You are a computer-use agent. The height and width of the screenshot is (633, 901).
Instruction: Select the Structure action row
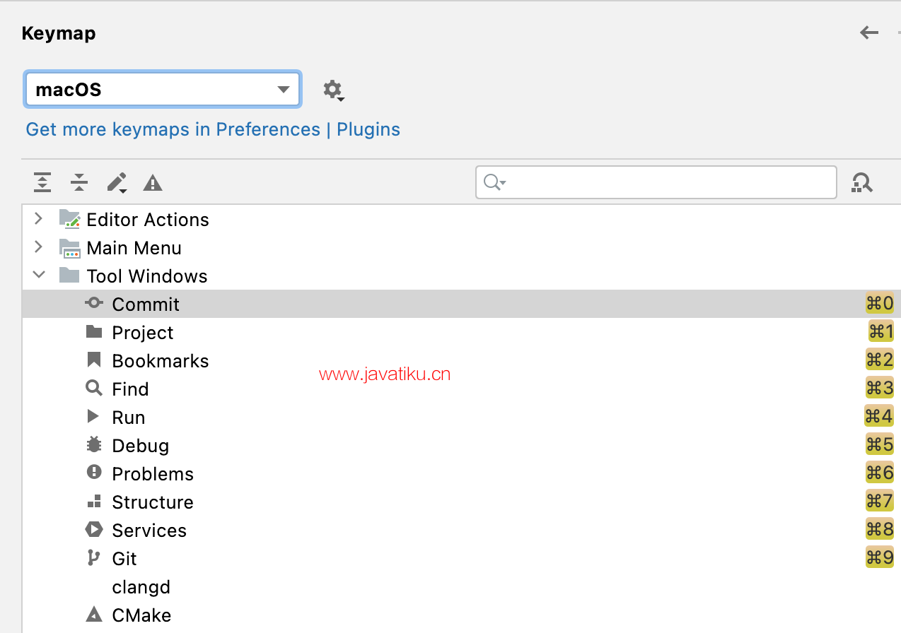pyautogui.click(x=461, y=502)
